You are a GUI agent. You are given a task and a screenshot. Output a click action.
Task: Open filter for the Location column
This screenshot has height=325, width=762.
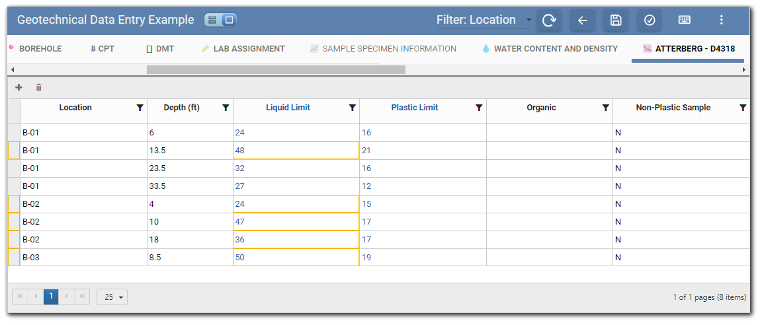click(x=140, y=108)
